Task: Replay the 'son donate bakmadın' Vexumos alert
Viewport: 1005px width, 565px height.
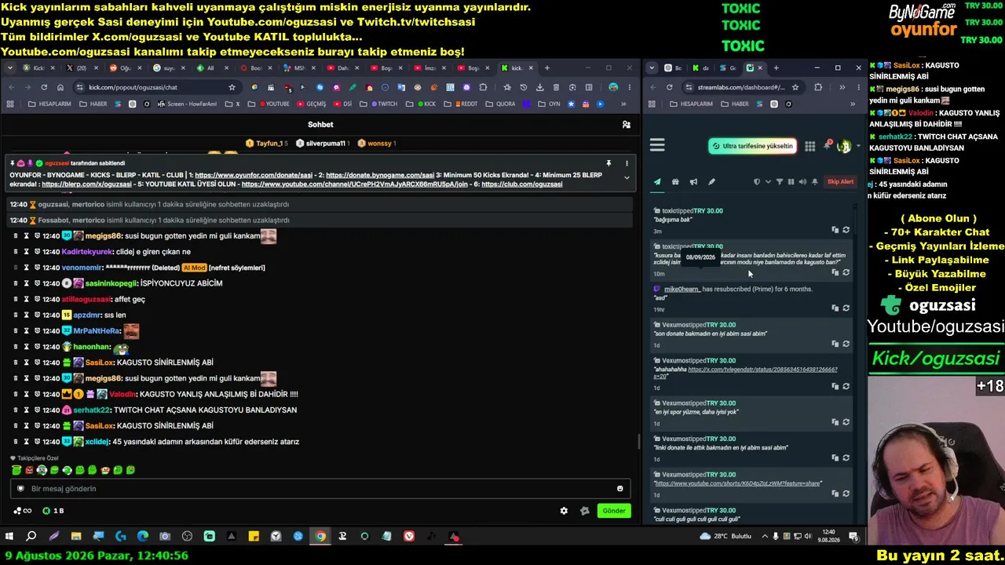Action: coord(846,344)
